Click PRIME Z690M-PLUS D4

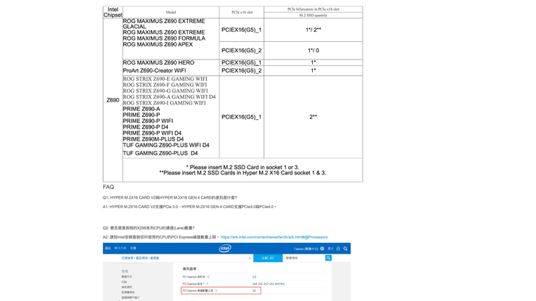click(x=153, y=139)
